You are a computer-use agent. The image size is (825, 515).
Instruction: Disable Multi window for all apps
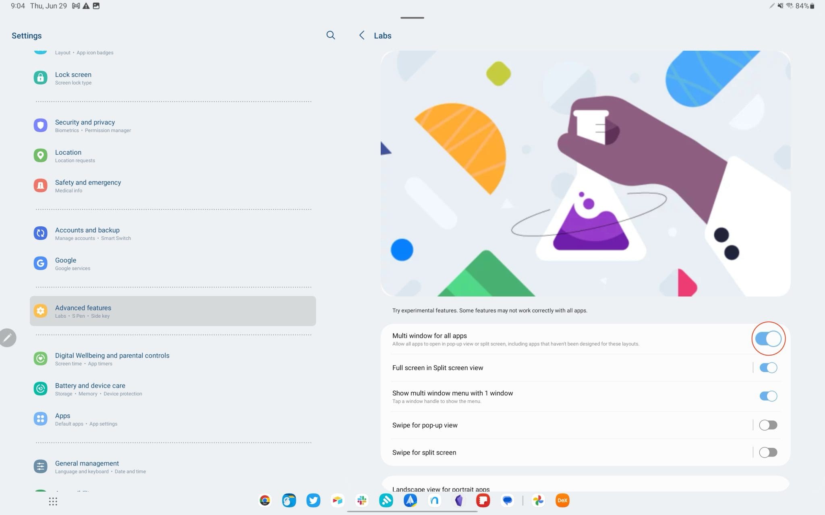point(768,339)
